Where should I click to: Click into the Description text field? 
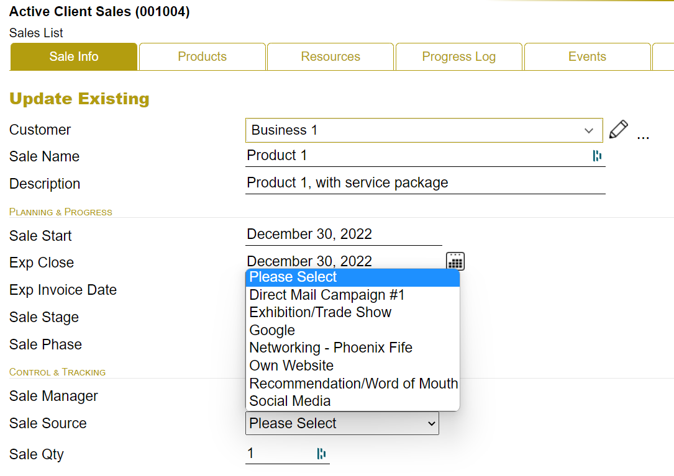tap(425, 183)
